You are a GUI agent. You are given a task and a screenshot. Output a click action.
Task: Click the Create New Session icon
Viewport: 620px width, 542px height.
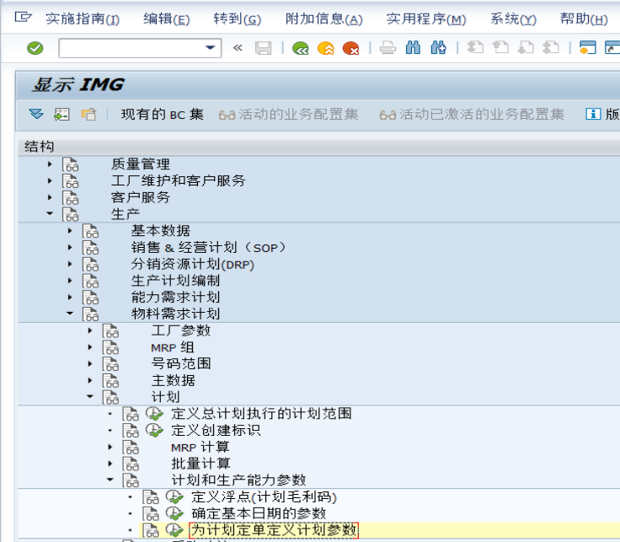[x=588, y=48]
